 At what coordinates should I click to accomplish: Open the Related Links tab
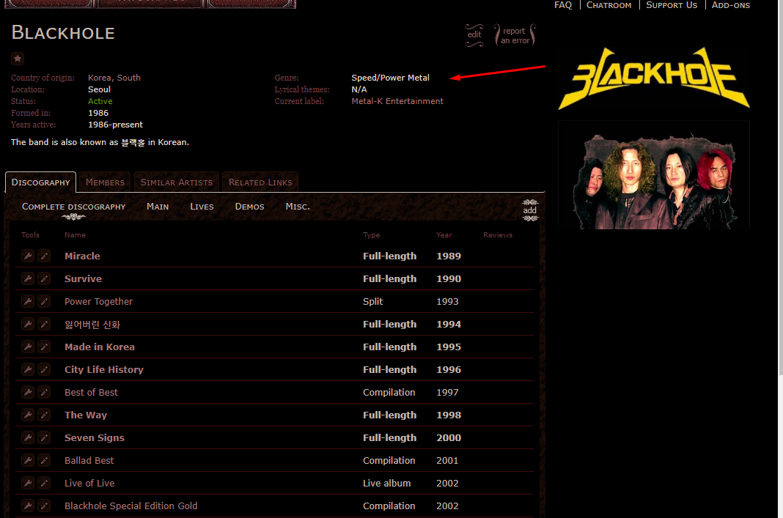260,182
